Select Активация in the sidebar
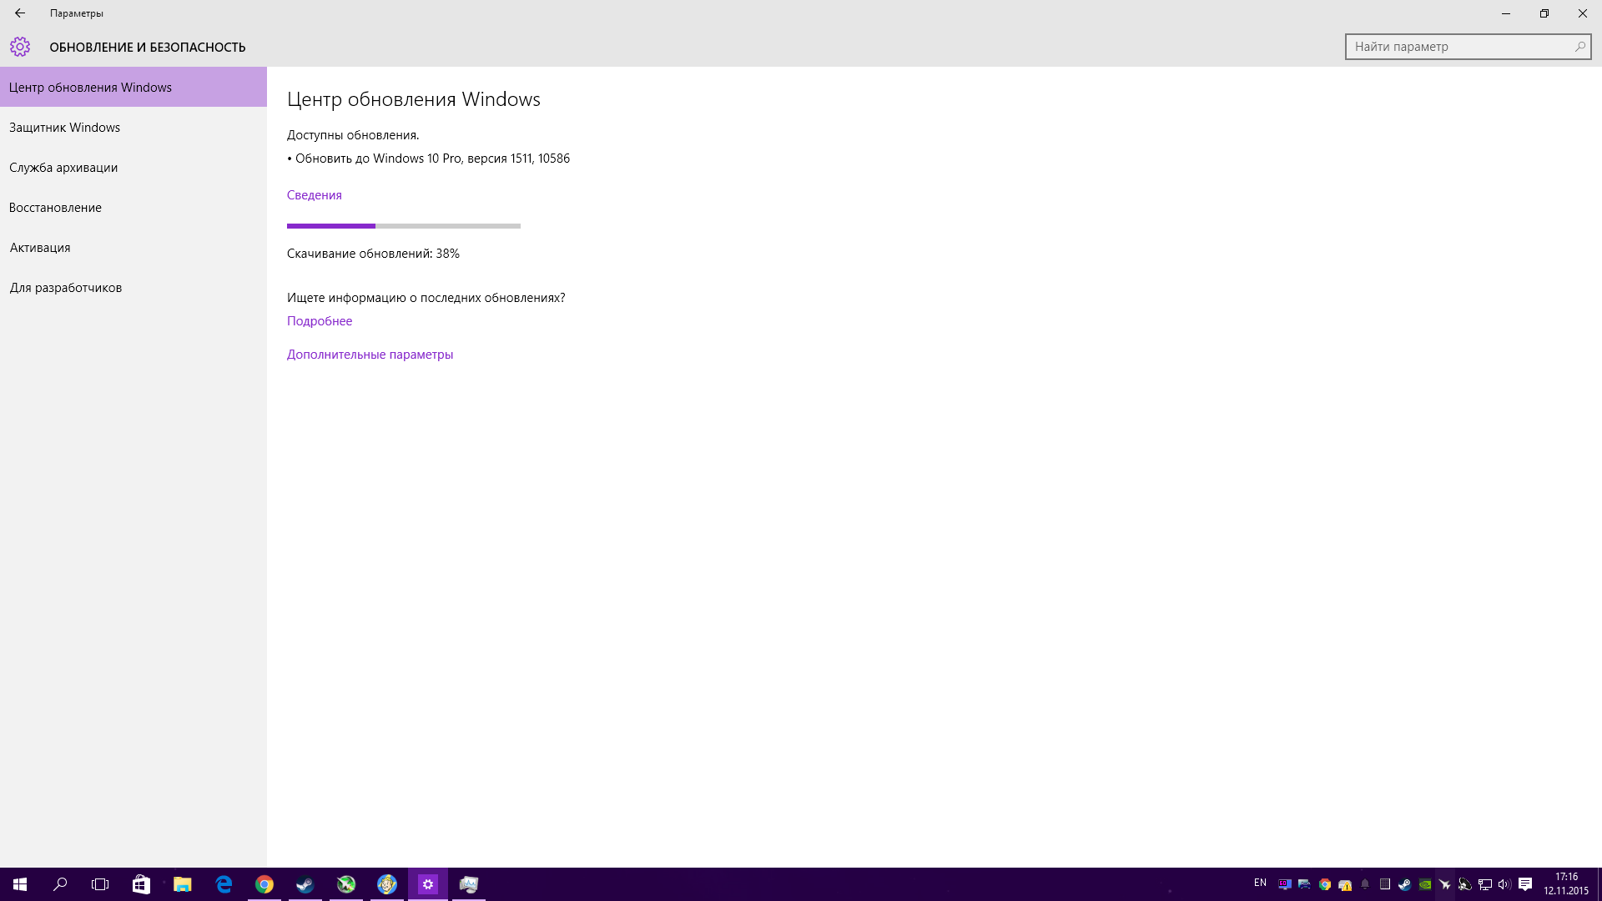The width and height of the screenshot is (1602, 901). tap(40, 248)
